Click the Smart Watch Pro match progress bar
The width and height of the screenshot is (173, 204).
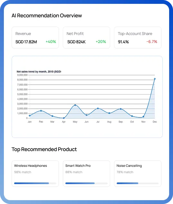click(x=86, y=183)
